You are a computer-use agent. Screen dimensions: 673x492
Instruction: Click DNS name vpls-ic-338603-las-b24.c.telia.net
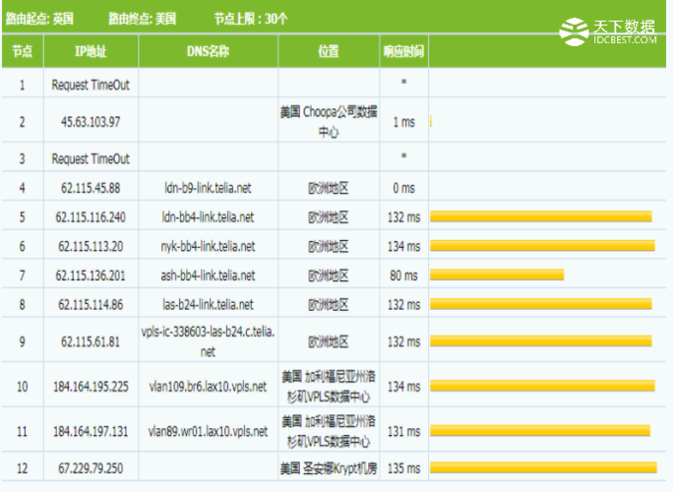(208, 341)
